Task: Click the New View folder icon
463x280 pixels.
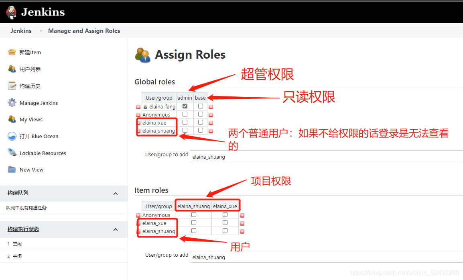Action: (x=12, y=170)
